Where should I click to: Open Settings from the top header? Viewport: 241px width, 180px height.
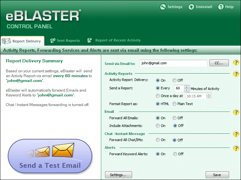pos(171,7)
